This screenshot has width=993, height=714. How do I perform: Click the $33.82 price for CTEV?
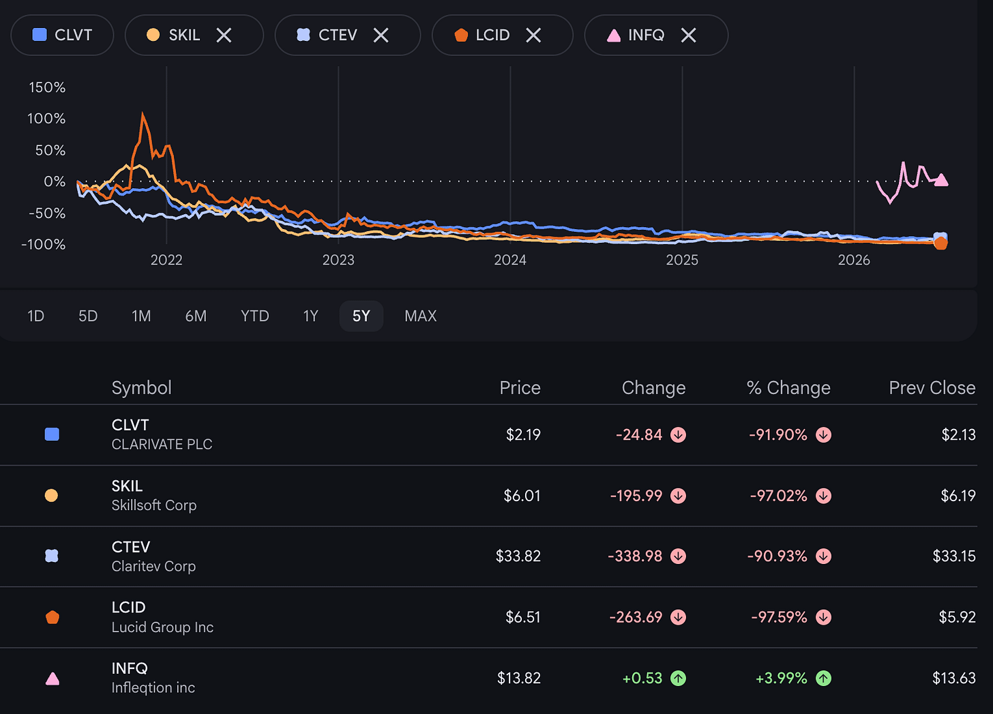click(x=518, y=556)
